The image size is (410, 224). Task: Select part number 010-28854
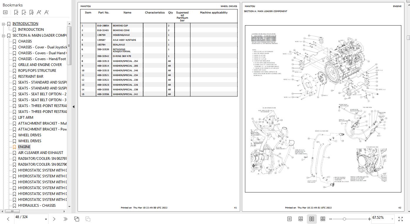(x=103, y=26)
